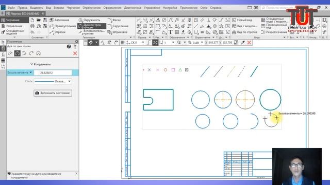Expand the Обозначения group dropdown arrow
This screenshot has width=330, height=185.
tap(188, 38)
